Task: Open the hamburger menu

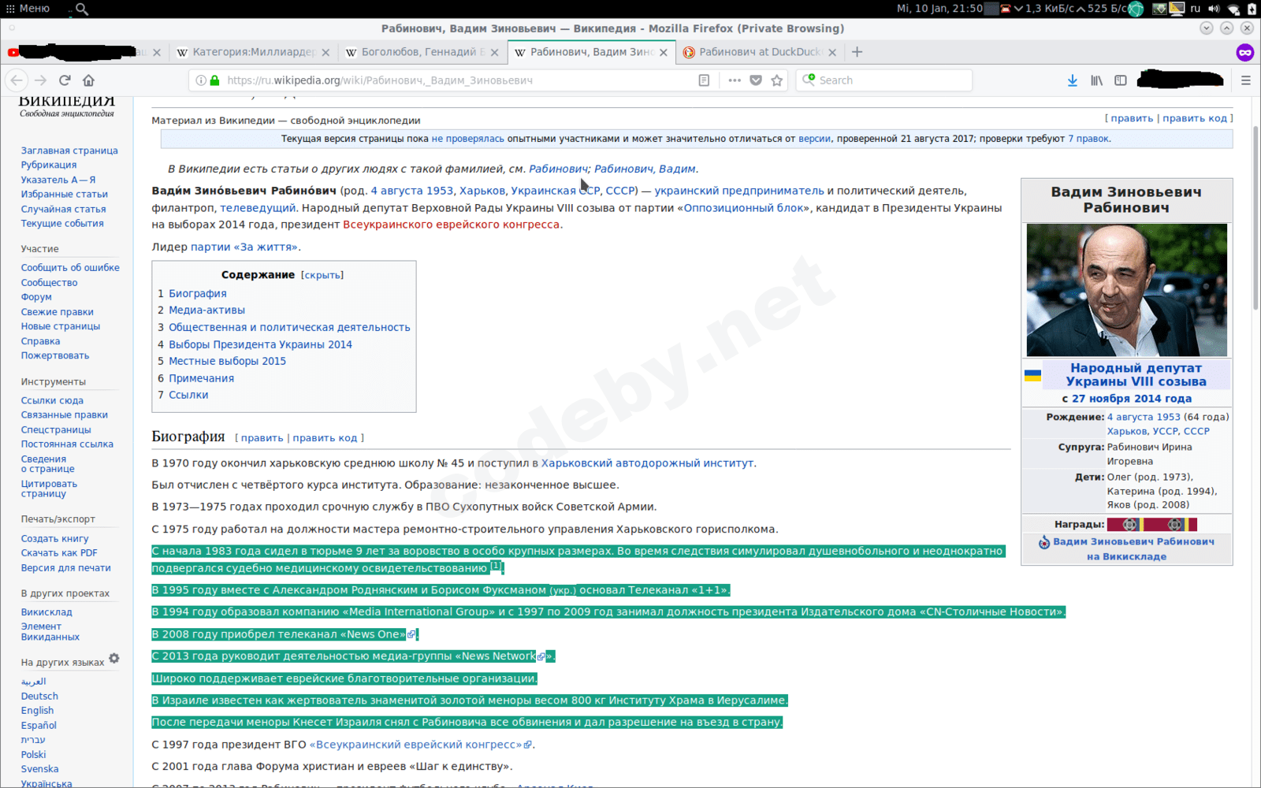Action: pos(1247,80)
